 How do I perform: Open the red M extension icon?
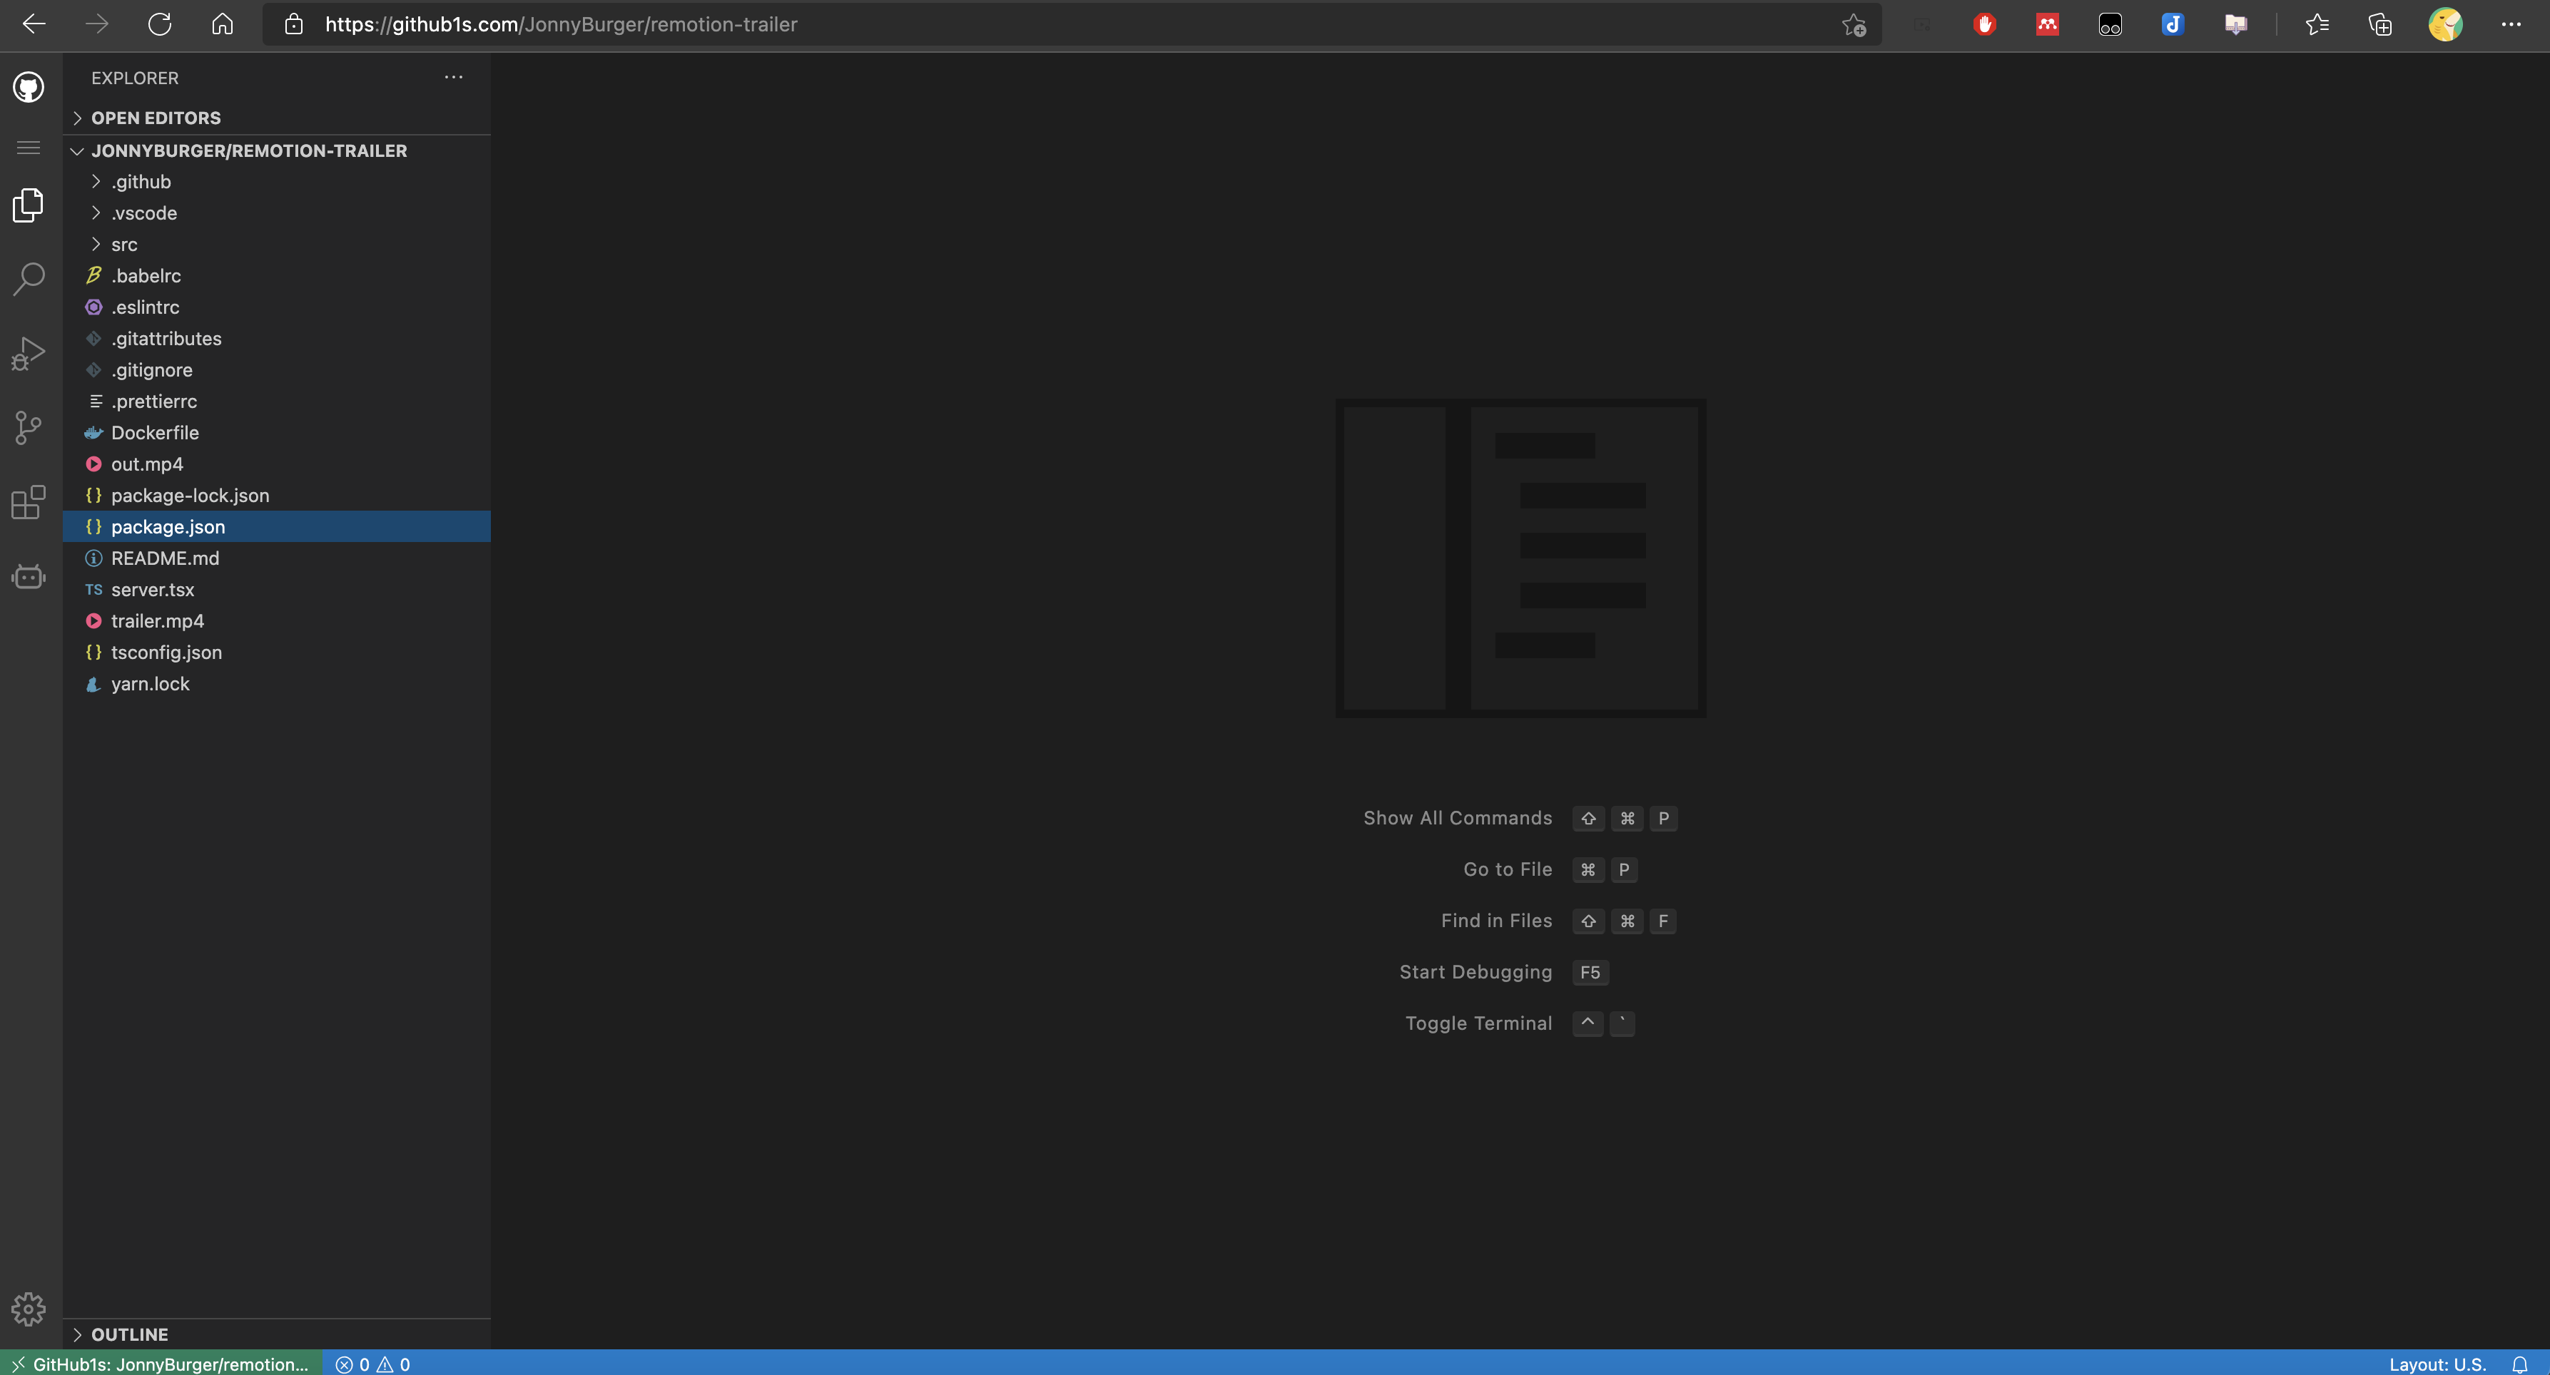coord(2047,25)
